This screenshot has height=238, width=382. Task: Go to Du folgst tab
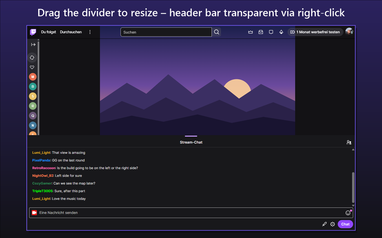[49, 32]
